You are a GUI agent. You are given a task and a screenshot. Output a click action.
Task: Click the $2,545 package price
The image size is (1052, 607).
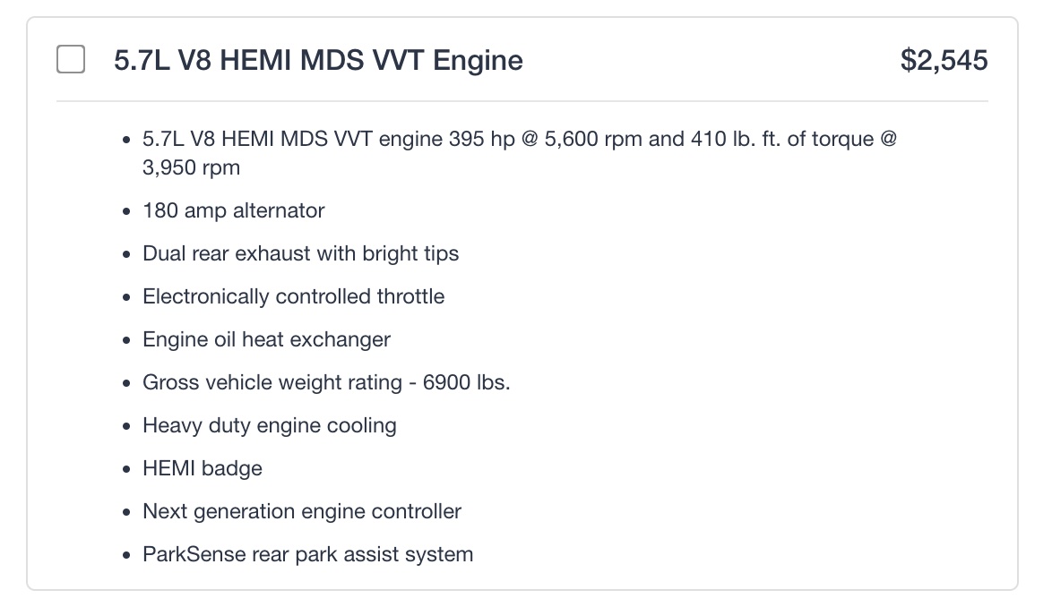[x=944, y=60]
